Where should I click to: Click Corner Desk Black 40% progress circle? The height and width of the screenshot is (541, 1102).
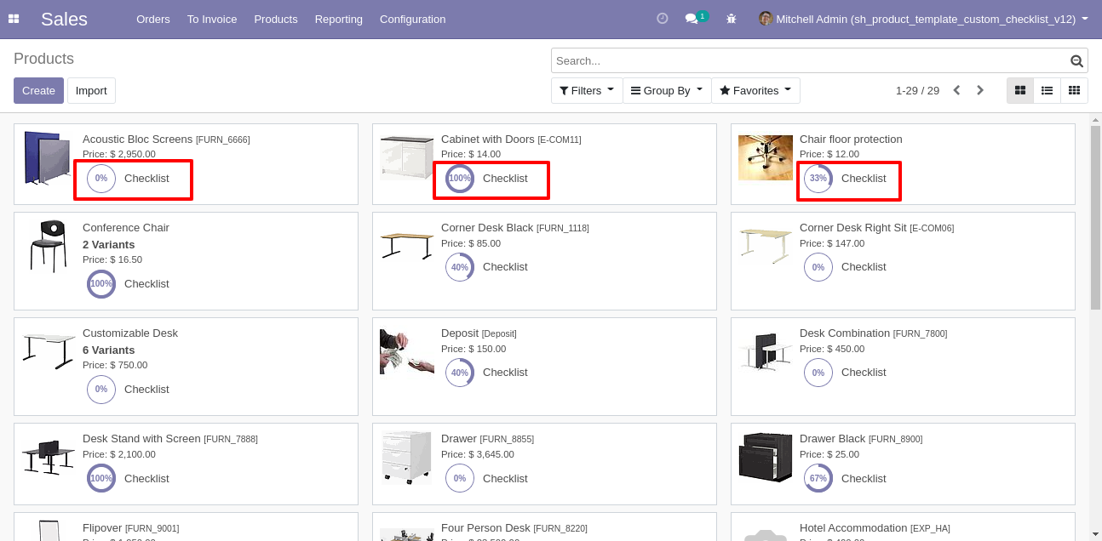[x=460, y=267]
